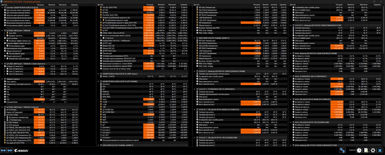Click the blue X close-sensors toolbar icon

380,150
